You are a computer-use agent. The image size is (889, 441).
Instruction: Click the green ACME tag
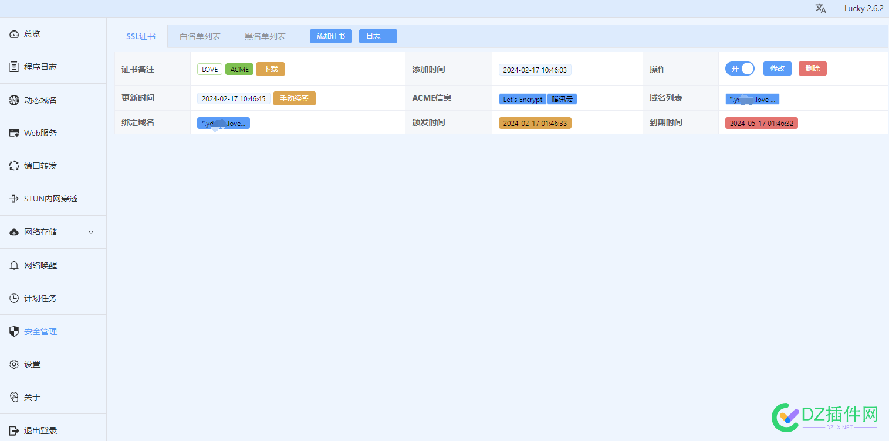point(239,69)
